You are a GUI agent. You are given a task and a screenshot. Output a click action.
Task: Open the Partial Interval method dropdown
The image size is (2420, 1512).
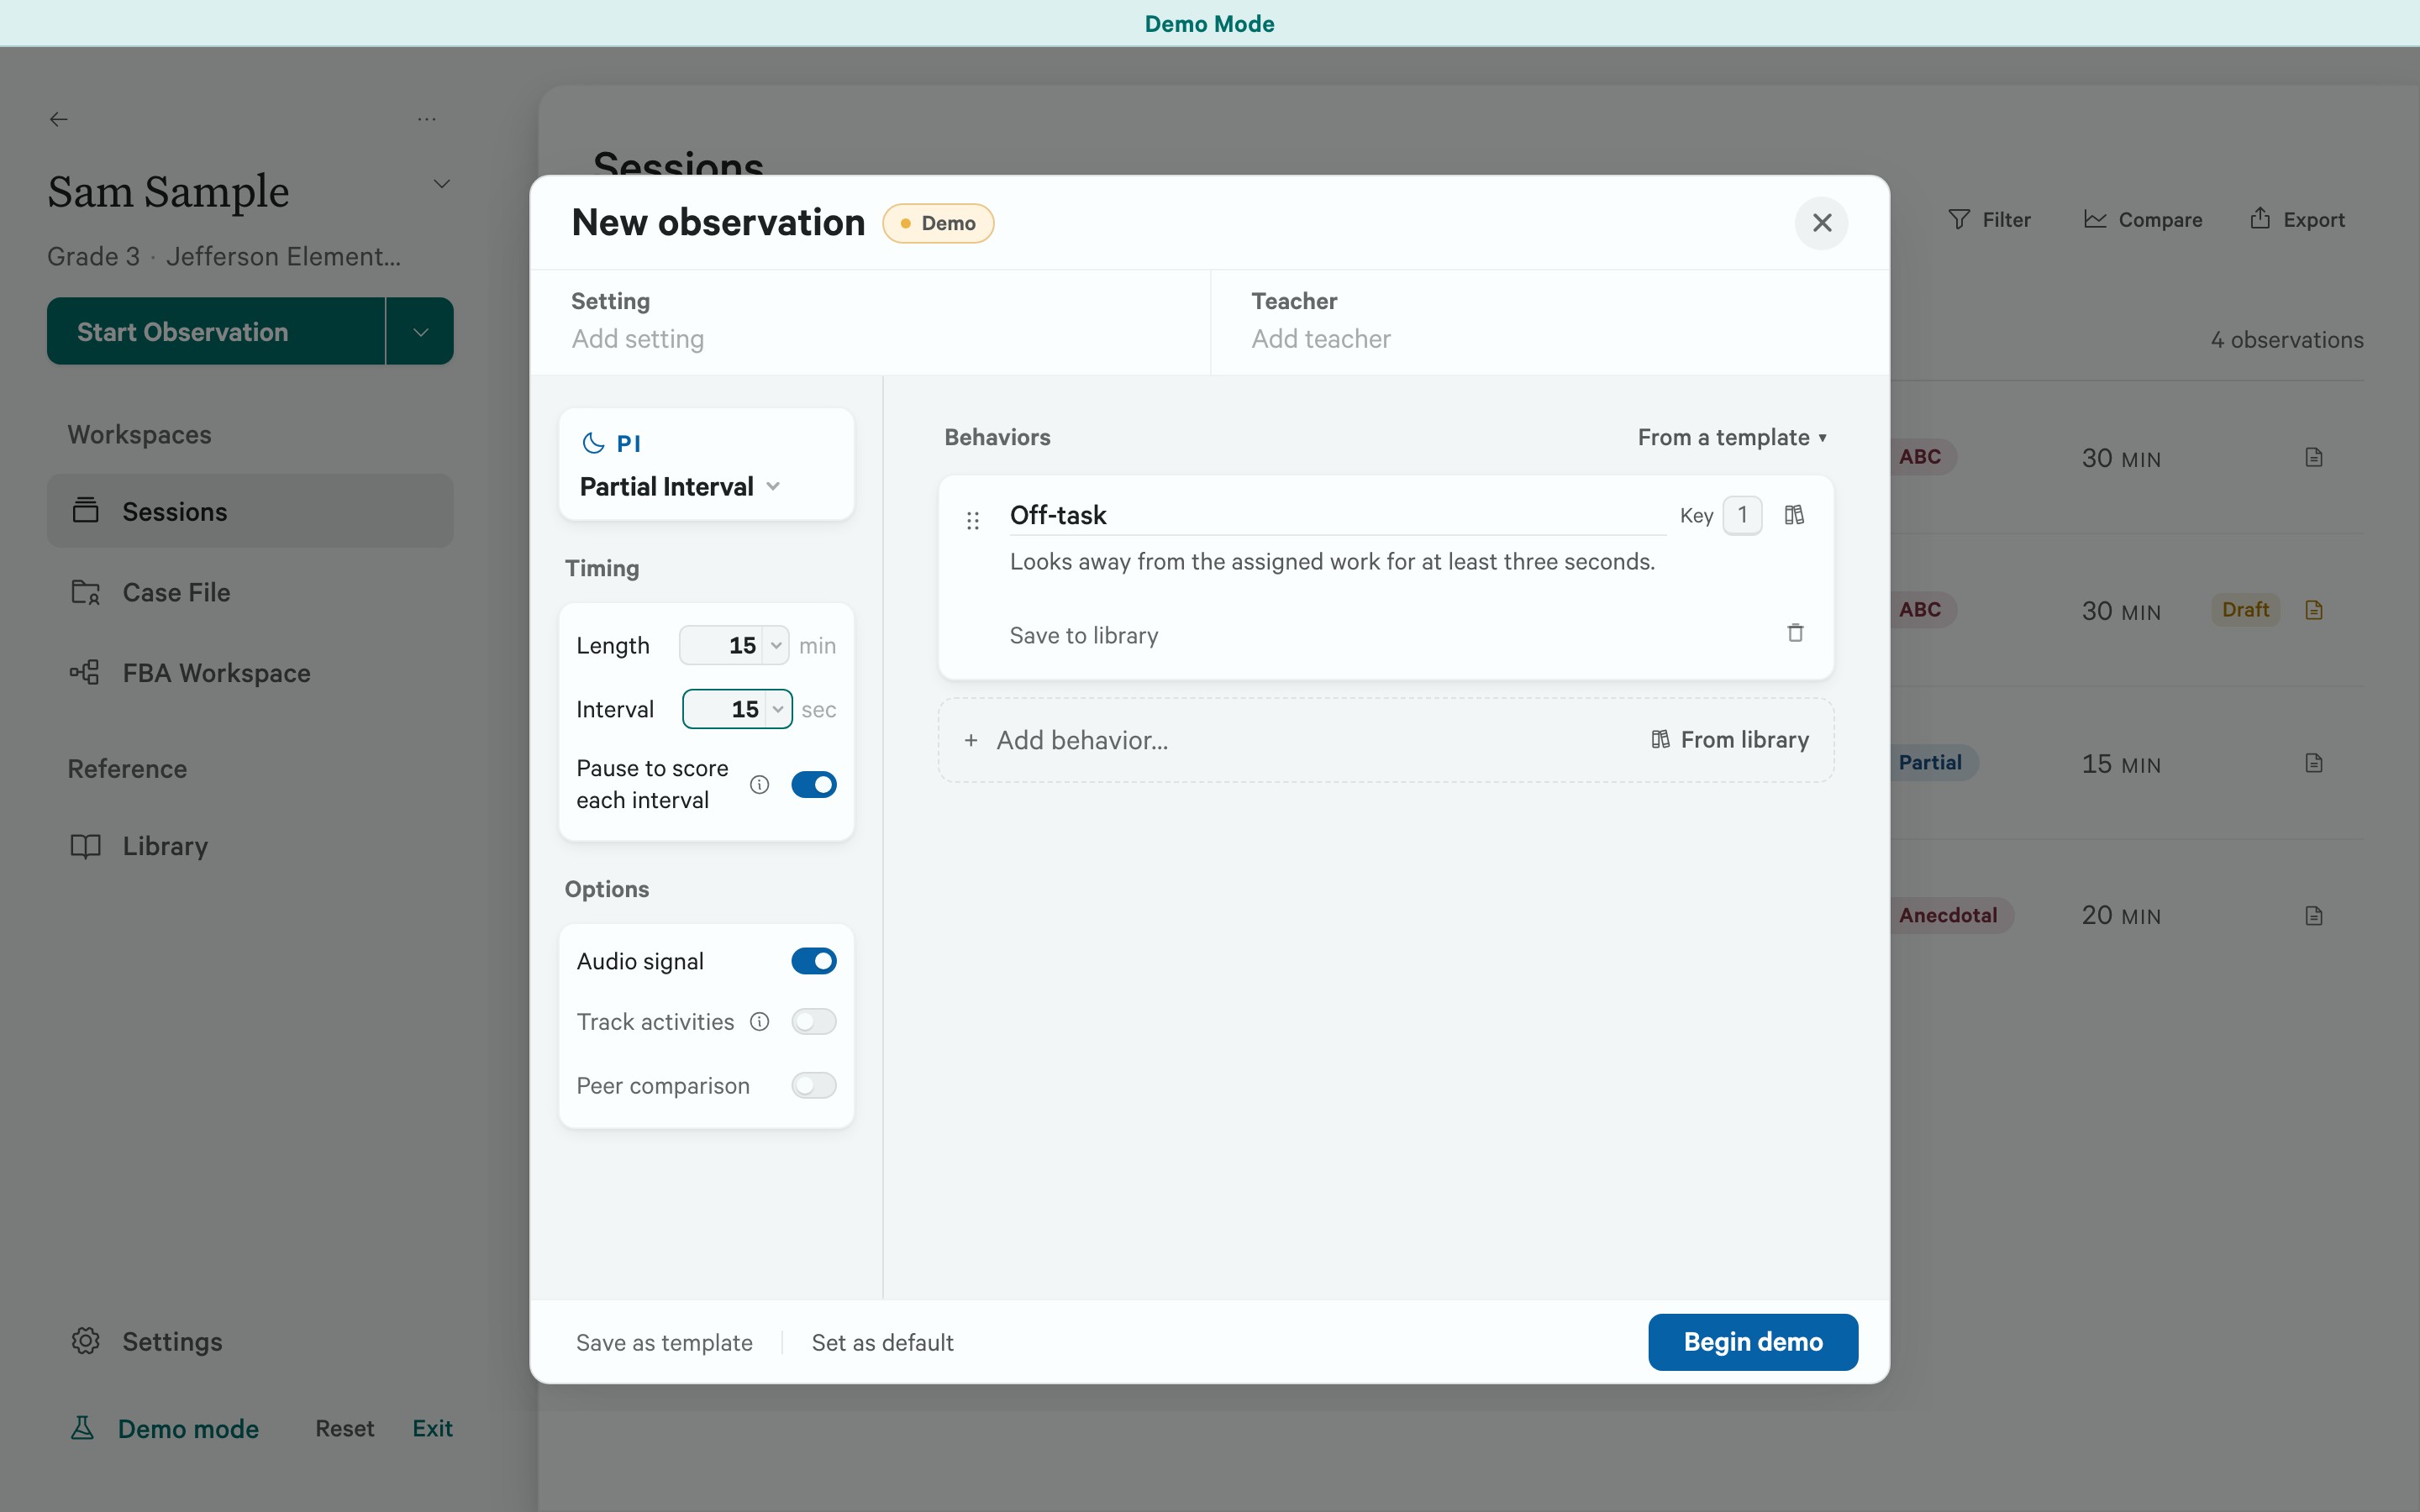click(x=680, y=487)
